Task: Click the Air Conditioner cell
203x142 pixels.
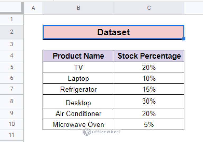Action: (x=79, y=114)
